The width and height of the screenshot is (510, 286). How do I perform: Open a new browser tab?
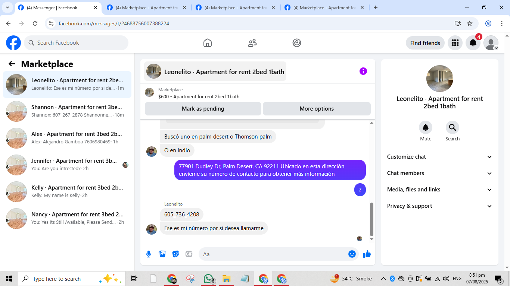coord(376,7)
